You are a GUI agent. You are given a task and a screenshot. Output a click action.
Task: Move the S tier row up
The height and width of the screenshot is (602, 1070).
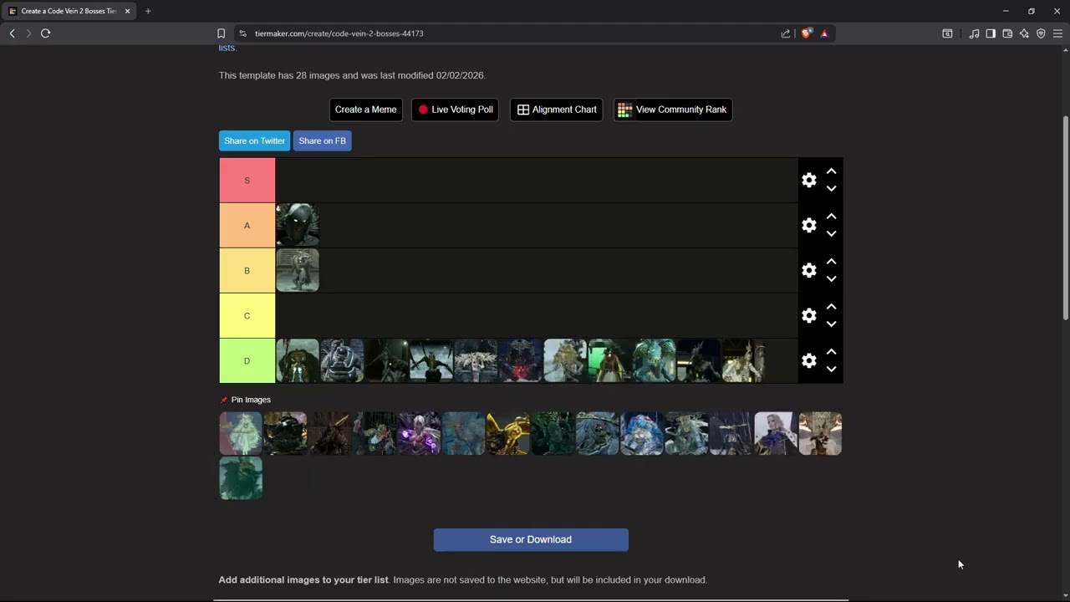coord(831,171)
